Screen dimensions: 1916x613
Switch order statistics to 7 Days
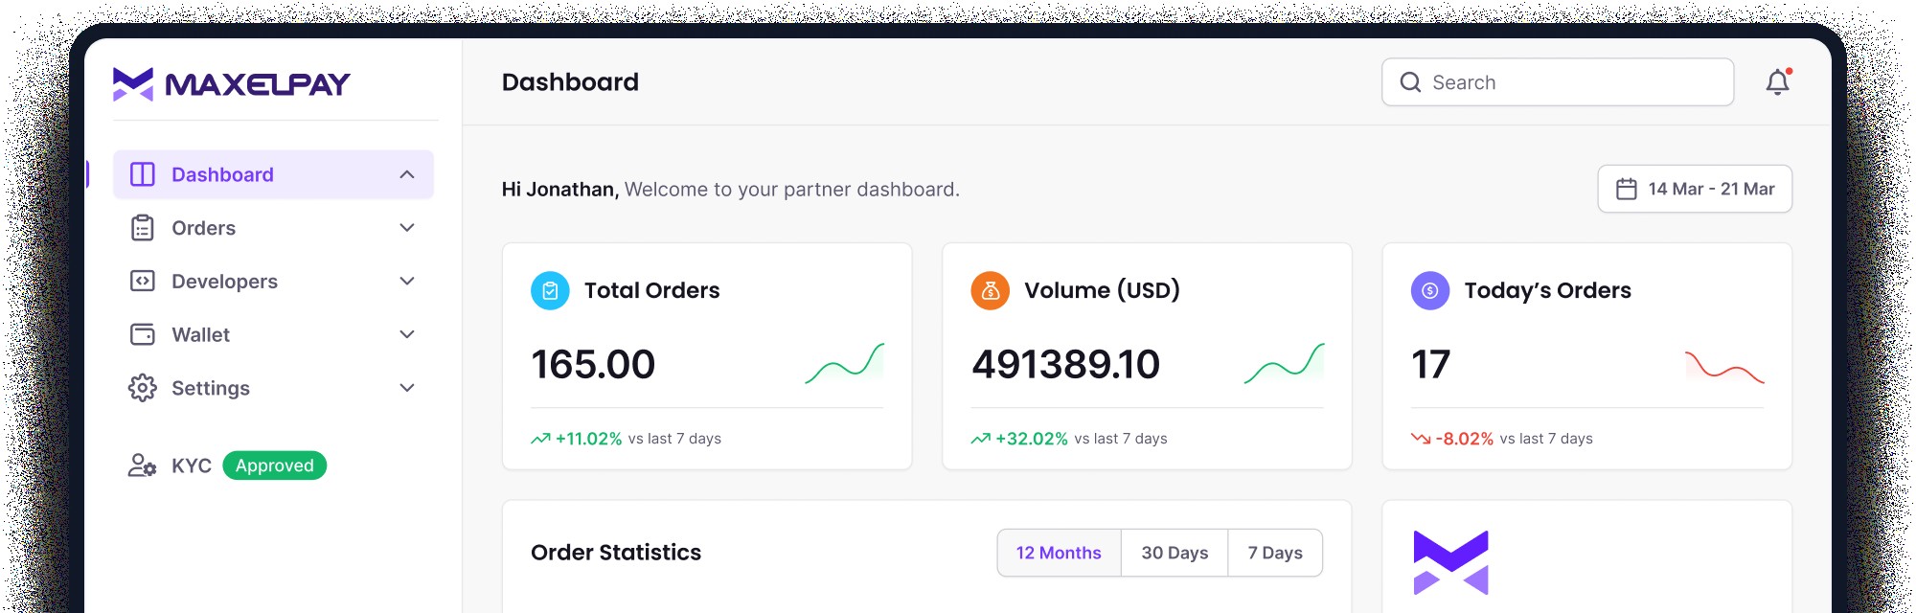(1275, 553)
